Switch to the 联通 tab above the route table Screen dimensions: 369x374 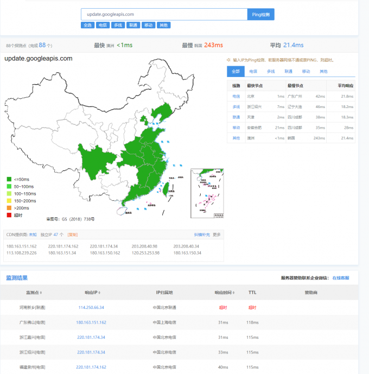pyautogui.click(x=289, y=71)
